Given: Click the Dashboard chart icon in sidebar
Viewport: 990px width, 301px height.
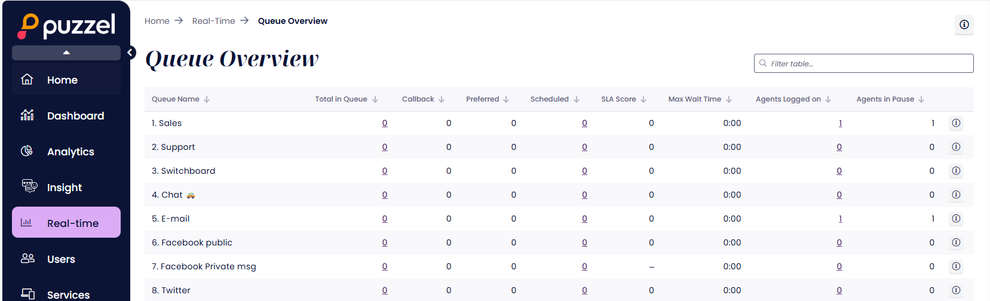Looking at the screenshot, I should coord(27,115).
